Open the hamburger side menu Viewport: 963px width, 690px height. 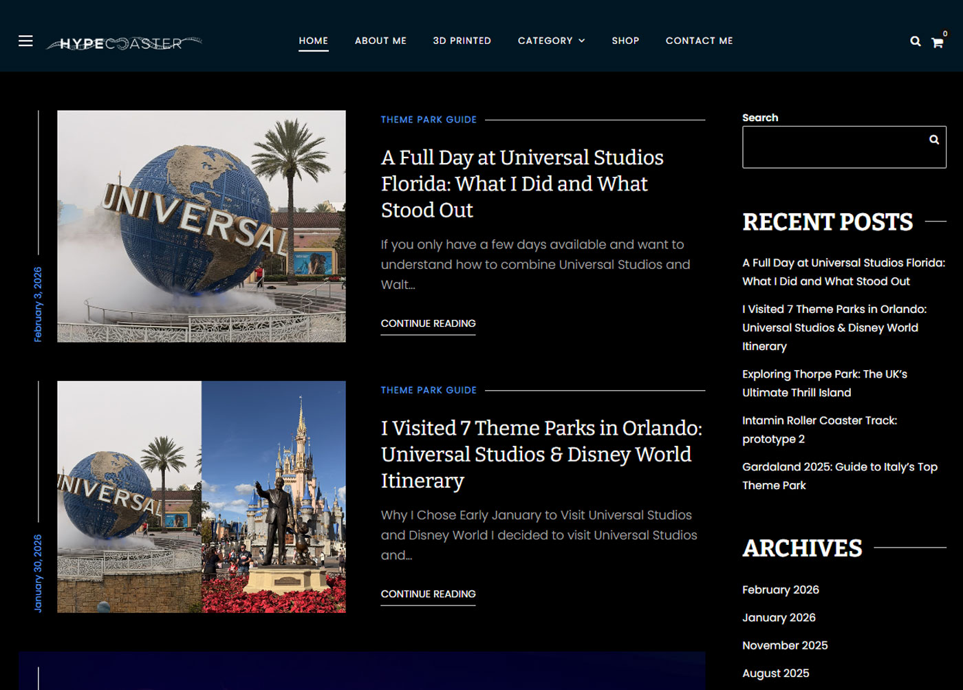tap(25, 41)
